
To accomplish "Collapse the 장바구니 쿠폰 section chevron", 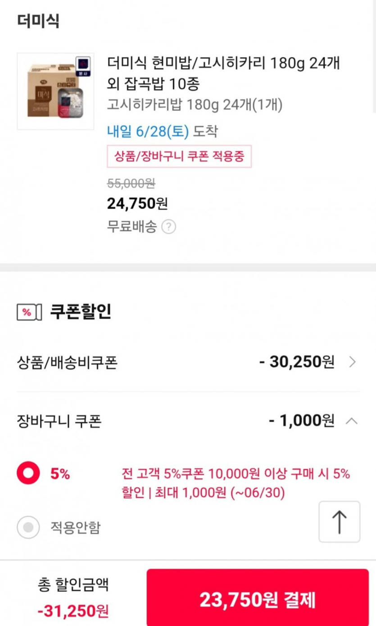I will tap(352, 421).
